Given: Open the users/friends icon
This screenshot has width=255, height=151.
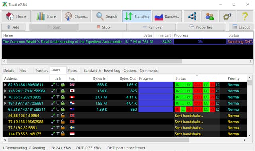Looking at the screenshot, I should click(210, 16).
